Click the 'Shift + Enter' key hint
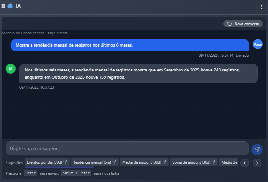 point(76,173)
